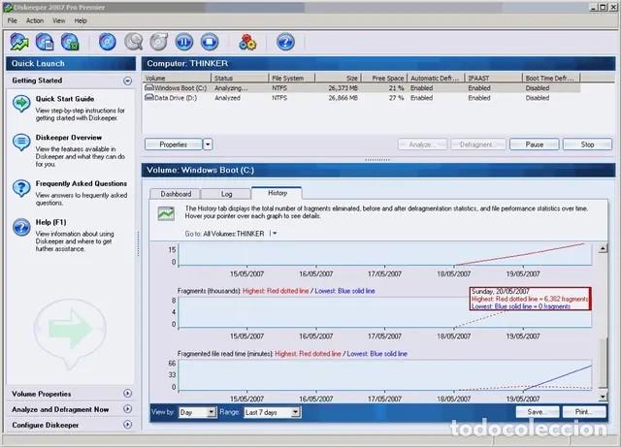
Task: Click the blue question mark Help toolbar icon
Action: click(285, 42)
